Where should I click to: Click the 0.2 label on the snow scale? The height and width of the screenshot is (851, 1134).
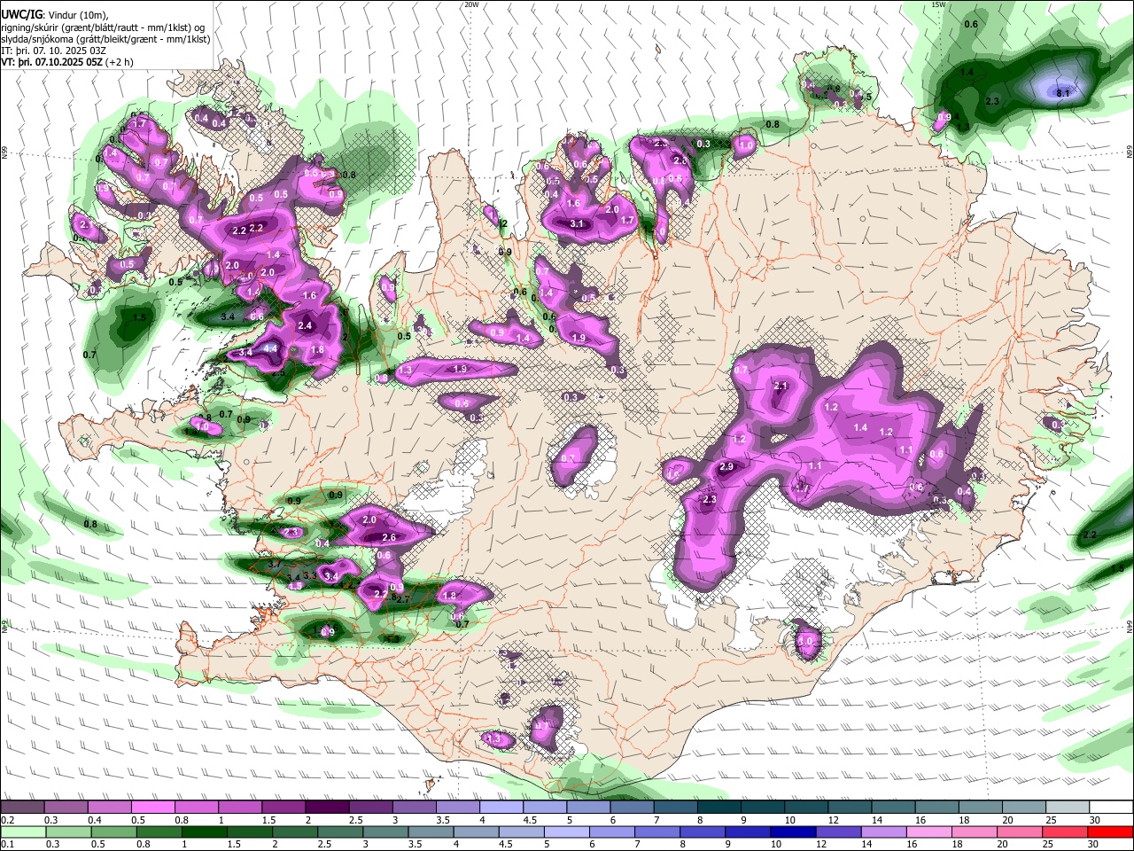point(7,820)
